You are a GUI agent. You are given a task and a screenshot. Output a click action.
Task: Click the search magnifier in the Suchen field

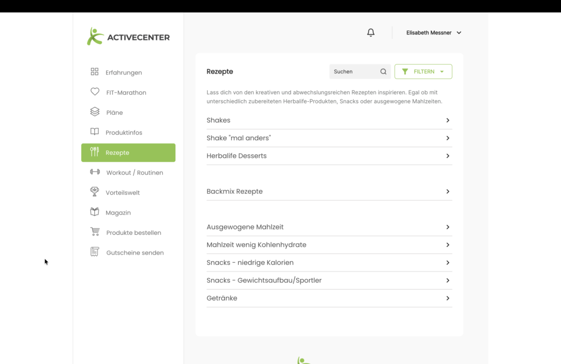click(x=383, y=71)
